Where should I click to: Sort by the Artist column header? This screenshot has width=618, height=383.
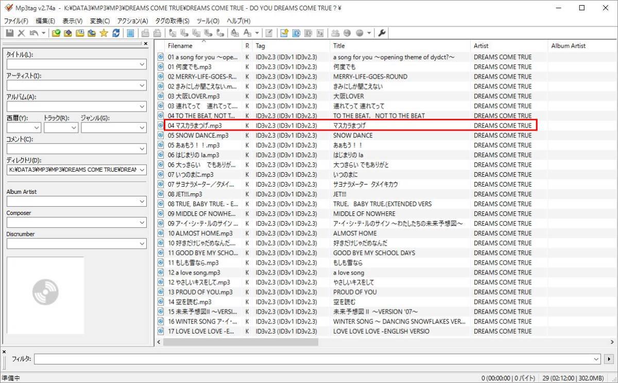coord(509,46)
